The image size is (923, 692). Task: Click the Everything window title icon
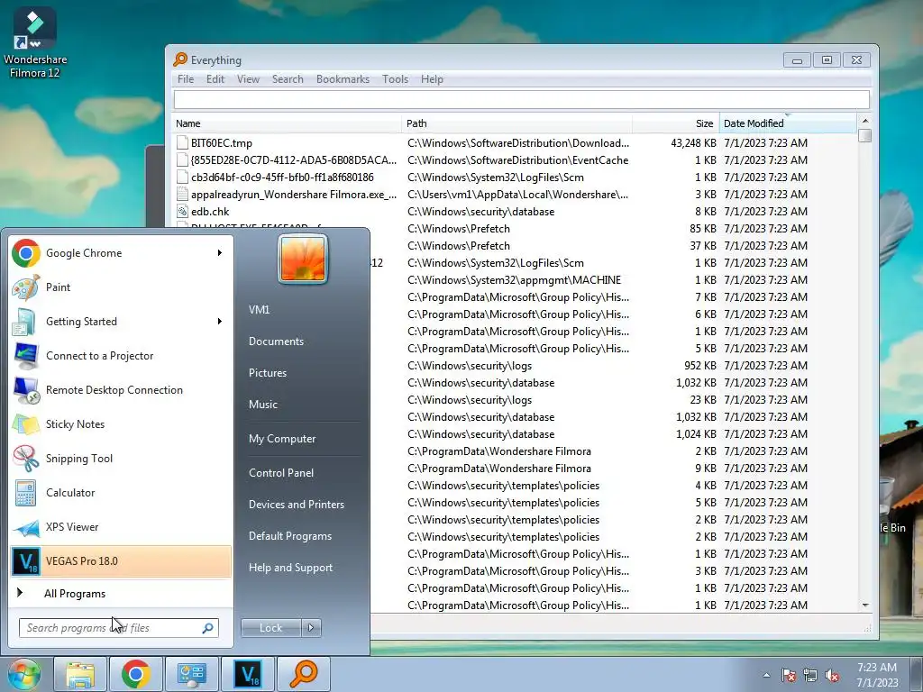tap(180, 59)
